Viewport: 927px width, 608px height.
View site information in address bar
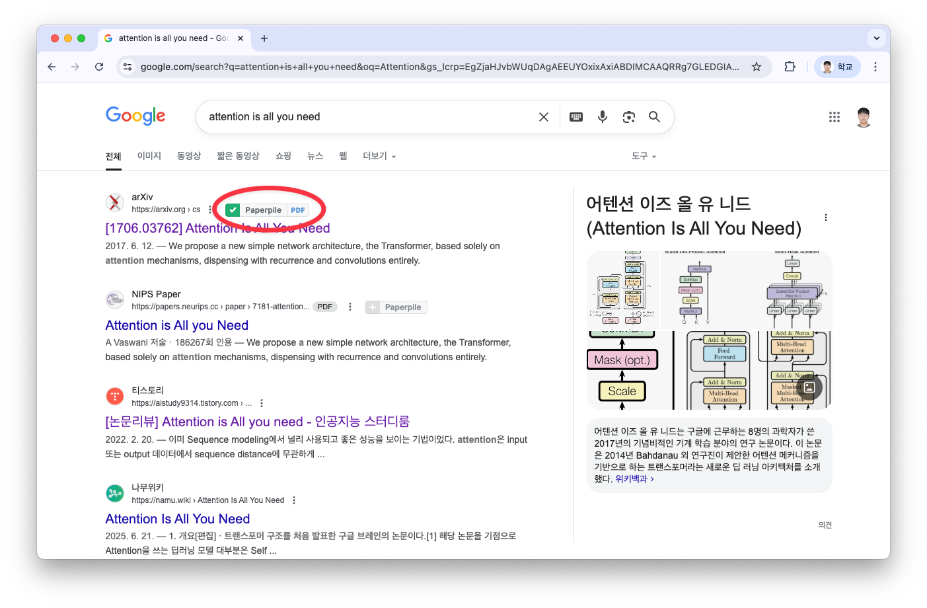[128, 67]
